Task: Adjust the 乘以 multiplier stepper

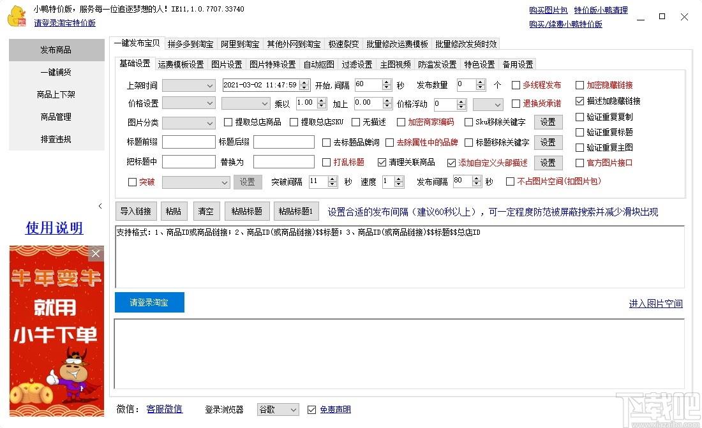Action: [322, 103]
